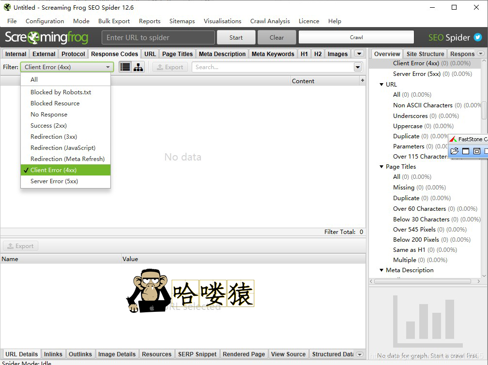The height and width of the screenshot is (365, 488).
Task: Select the list view icon in the crawl toolbar
Action: 125,67
